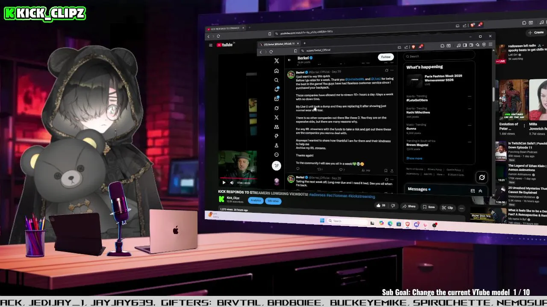Go back using arrow beside Berkel's name
547x307 pixels.
pyautogui.click(x=289, y=60)
